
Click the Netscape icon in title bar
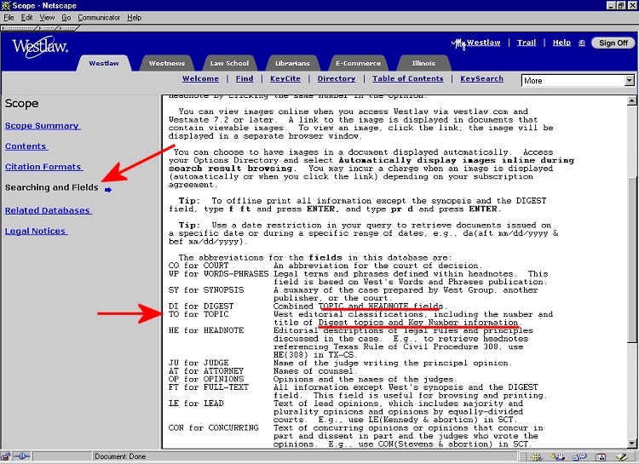point(6,5)
